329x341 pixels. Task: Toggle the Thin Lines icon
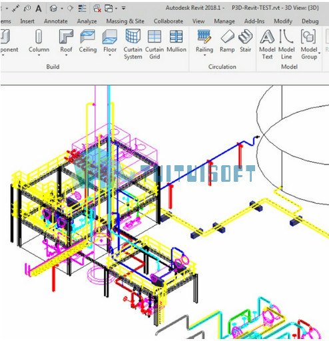(x=83, y=9)
